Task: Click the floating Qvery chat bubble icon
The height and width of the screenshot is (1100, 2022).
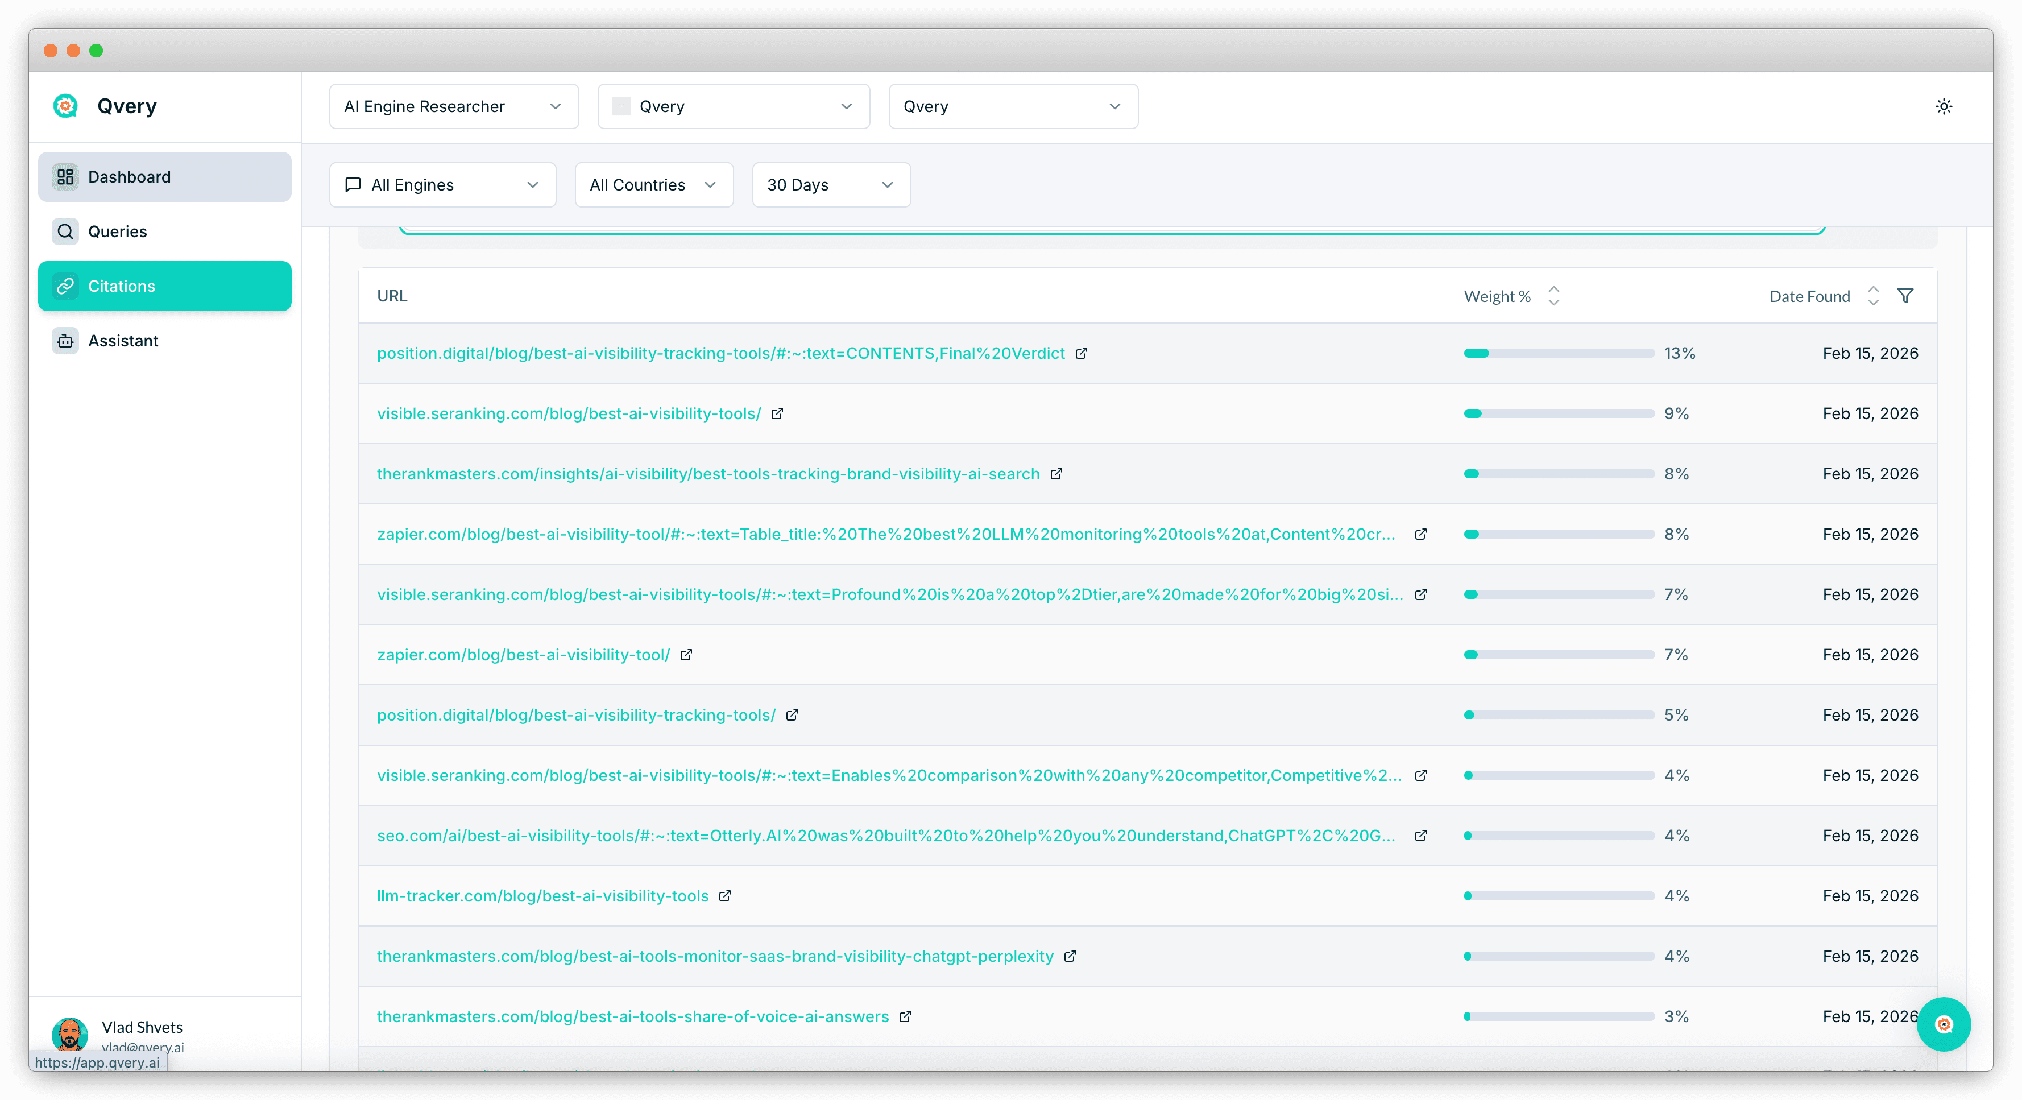Action: click(1943, 1024)
